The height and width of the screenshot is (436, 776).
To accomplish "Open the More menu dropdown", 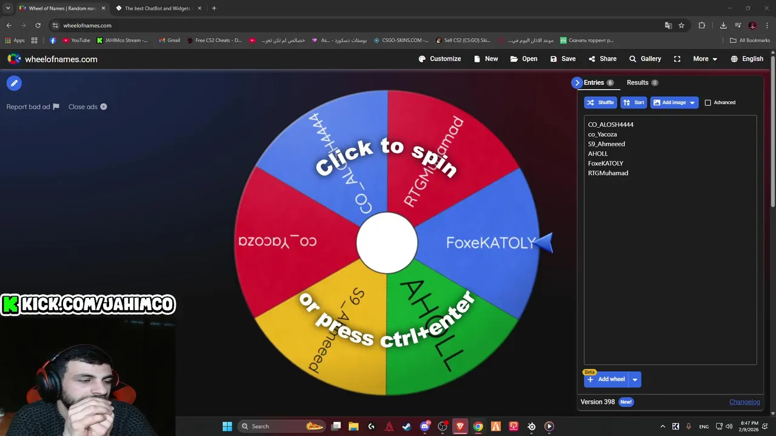I will click(x=705, y=59).
